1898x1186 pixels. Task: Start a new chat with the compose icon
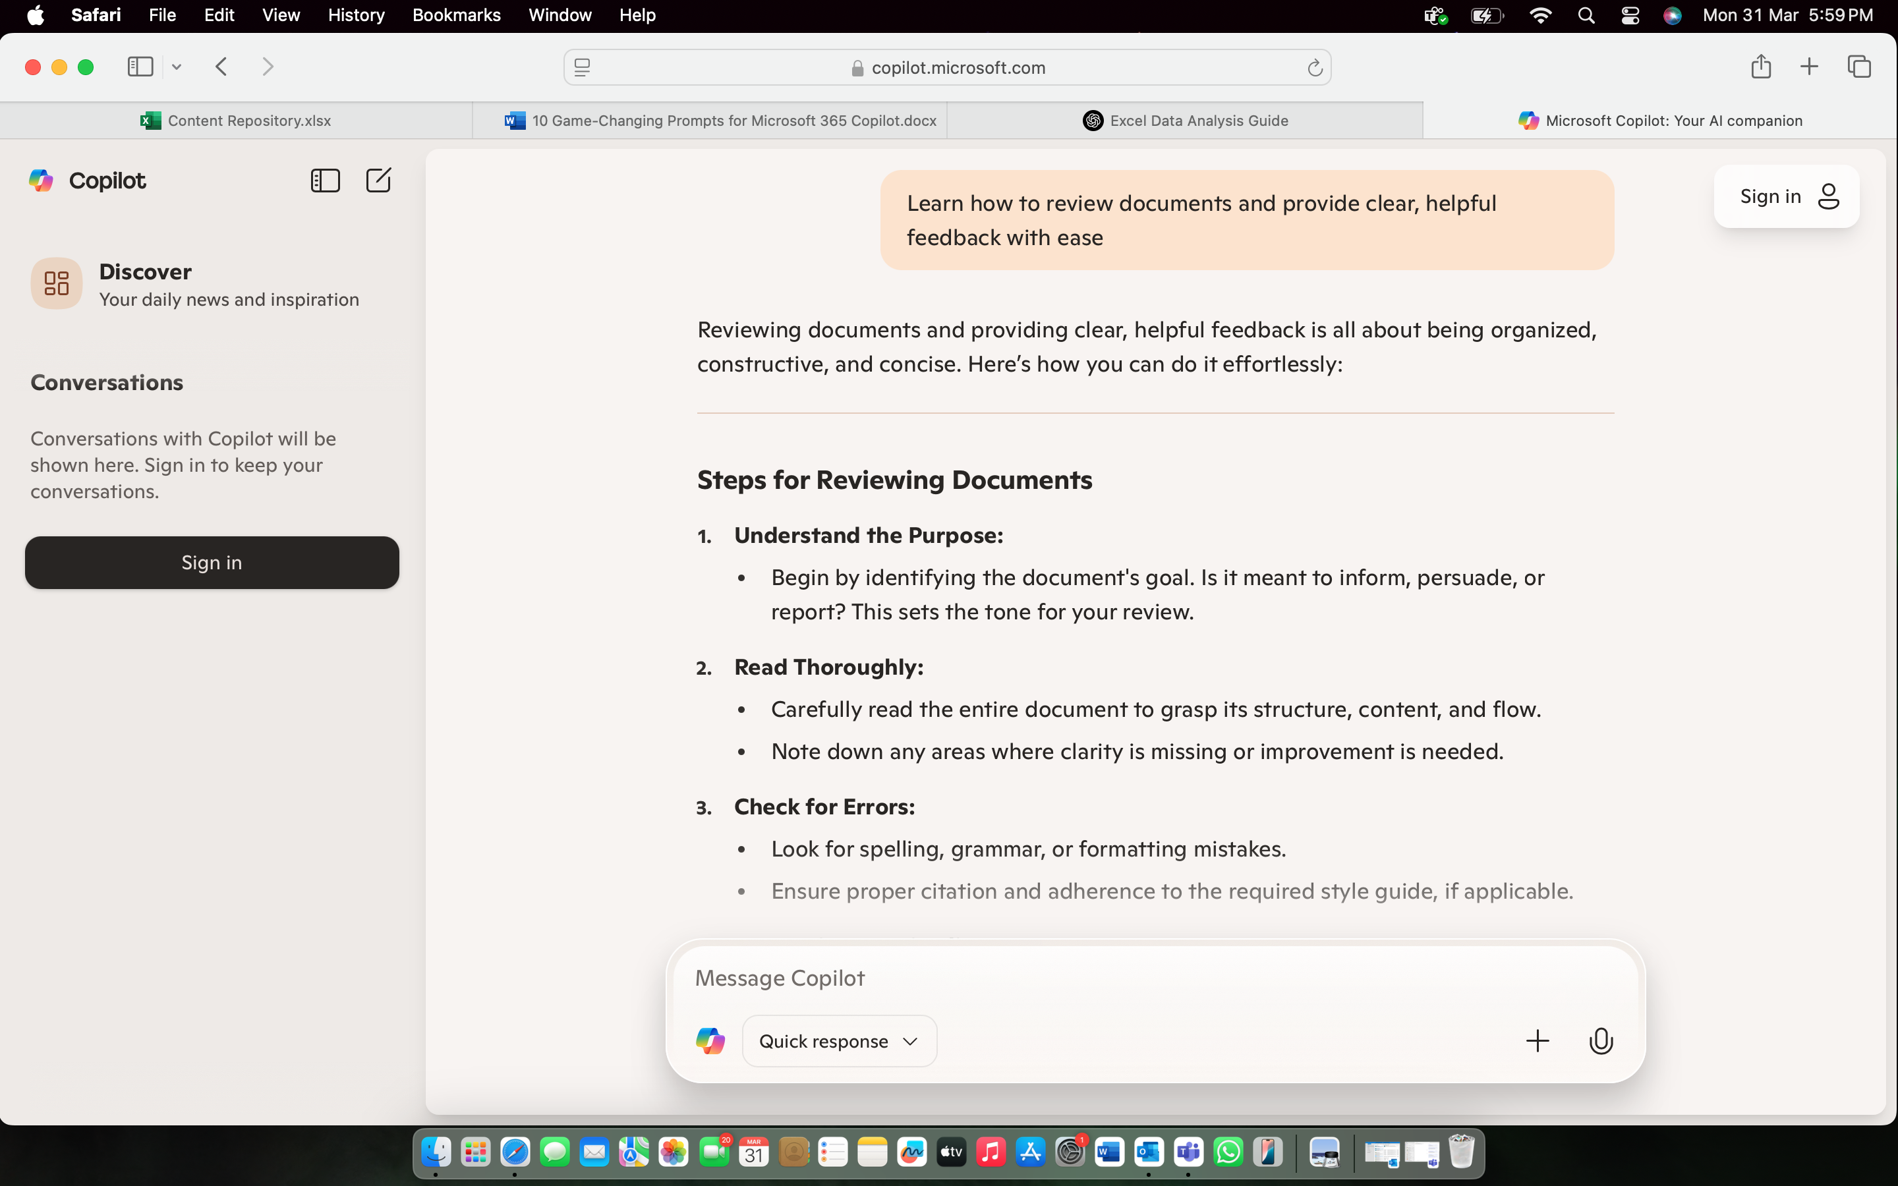point(378,181)
